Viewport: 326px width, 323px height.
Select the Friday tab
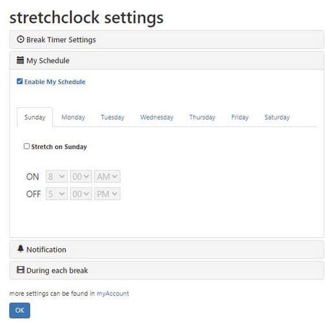pyautogui.click(x=240, y=117)
